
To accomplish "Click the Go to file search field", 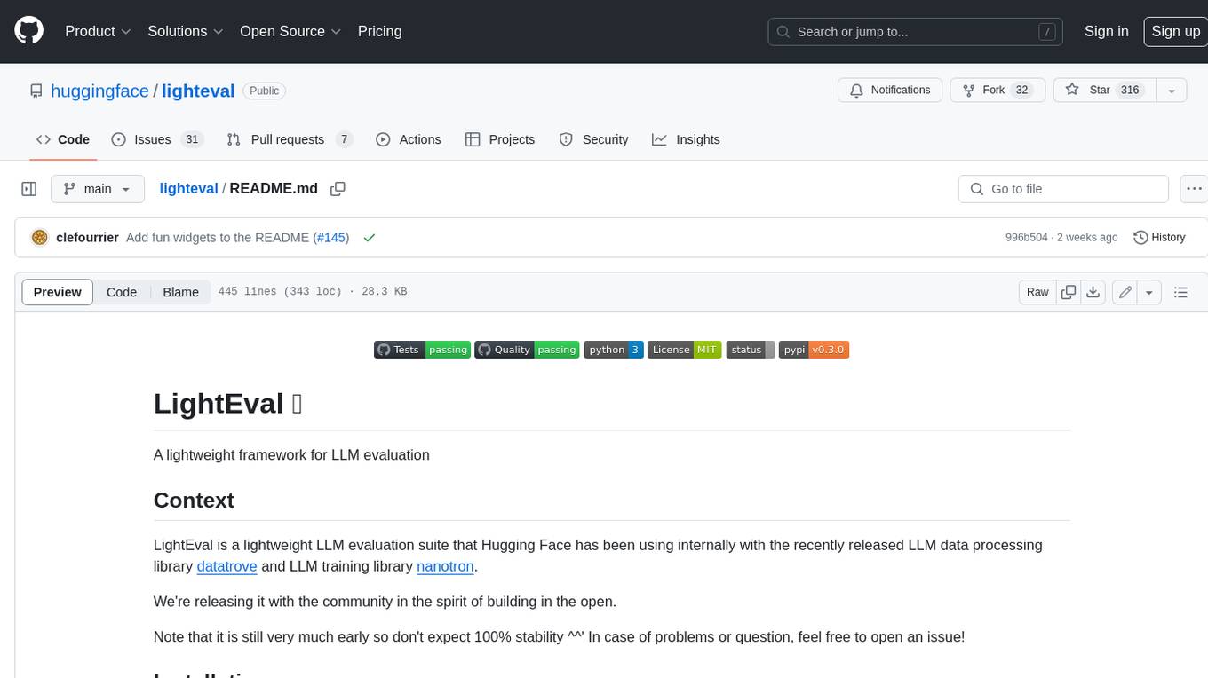I will (x=1063, y=189).
